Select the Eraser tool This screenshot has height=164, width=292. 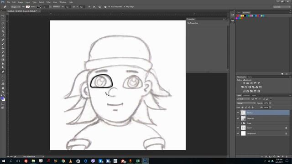point(3,56)
